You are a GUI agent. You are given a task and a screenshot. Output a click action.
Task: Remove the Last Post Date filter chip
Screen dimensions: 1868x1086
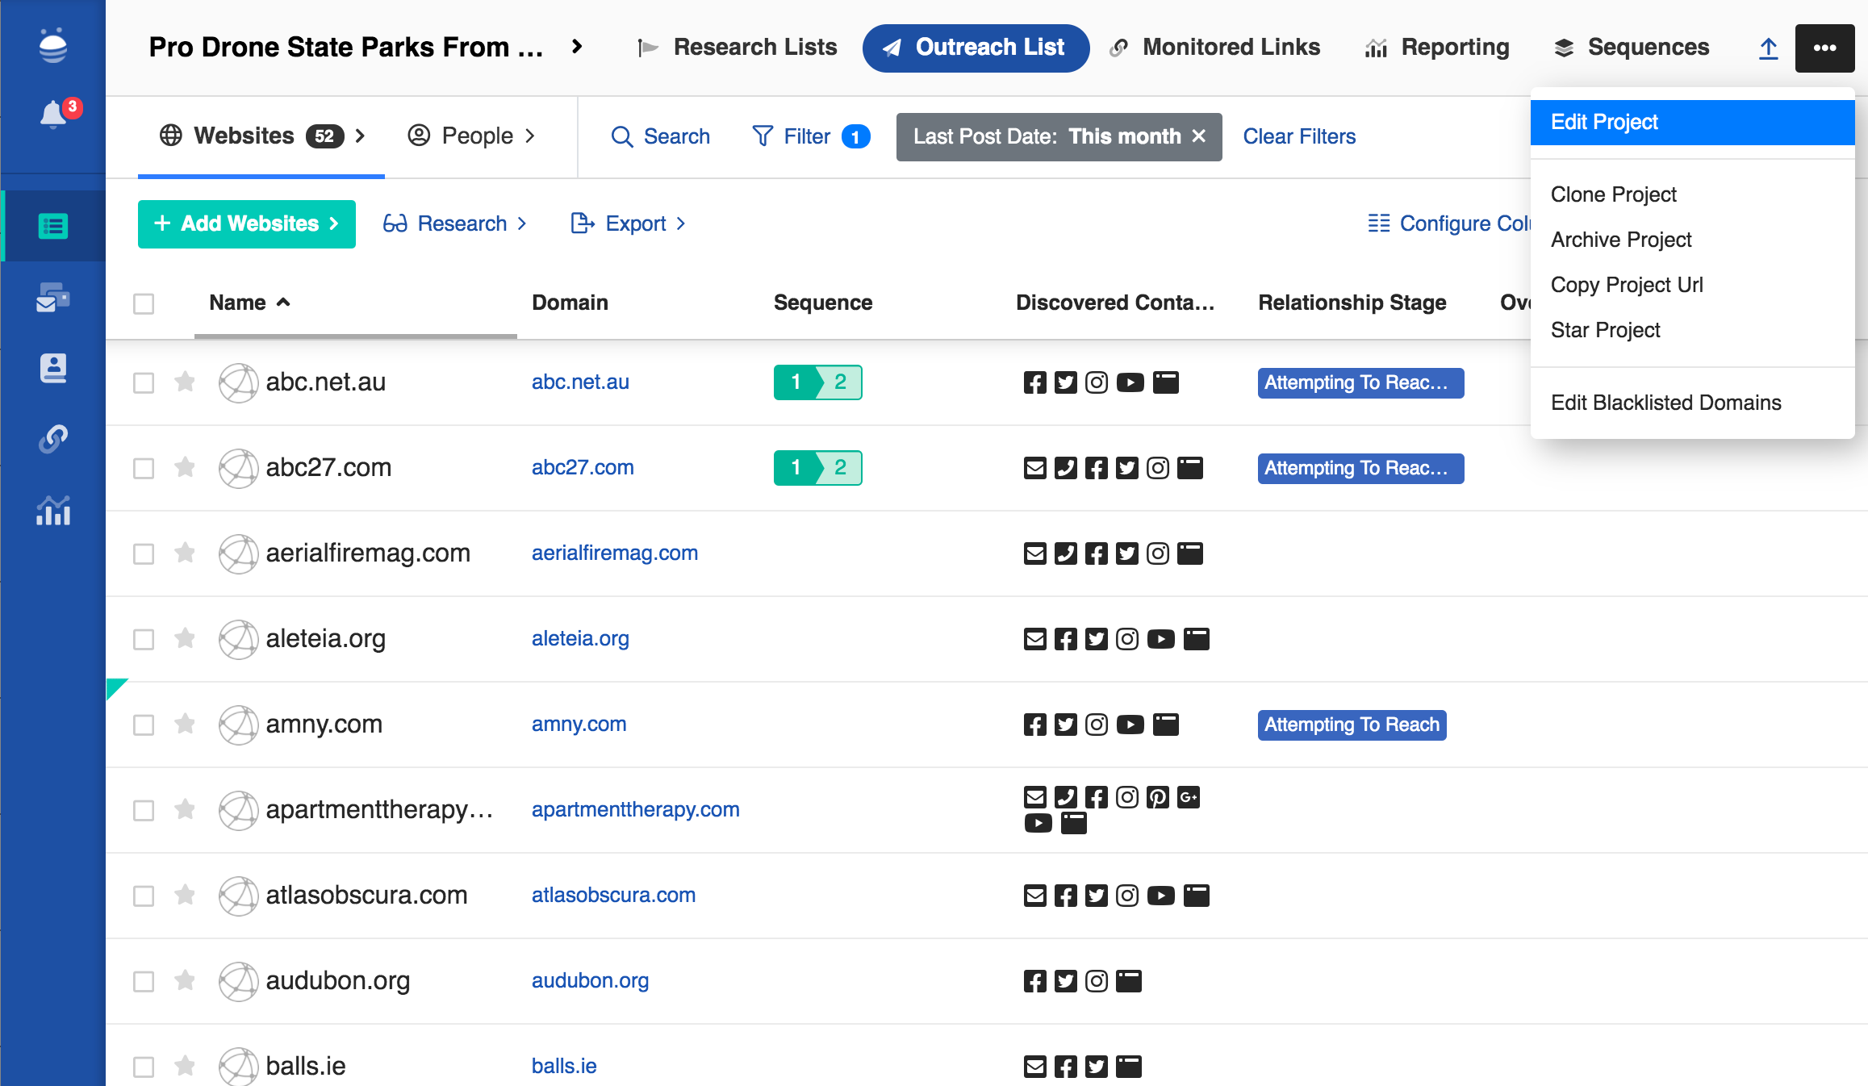point(1199,136)
